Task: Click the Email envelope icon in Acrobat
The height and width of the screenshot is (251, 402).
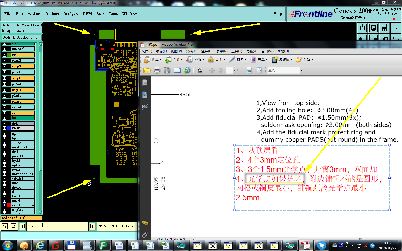Action: [177, 70]
